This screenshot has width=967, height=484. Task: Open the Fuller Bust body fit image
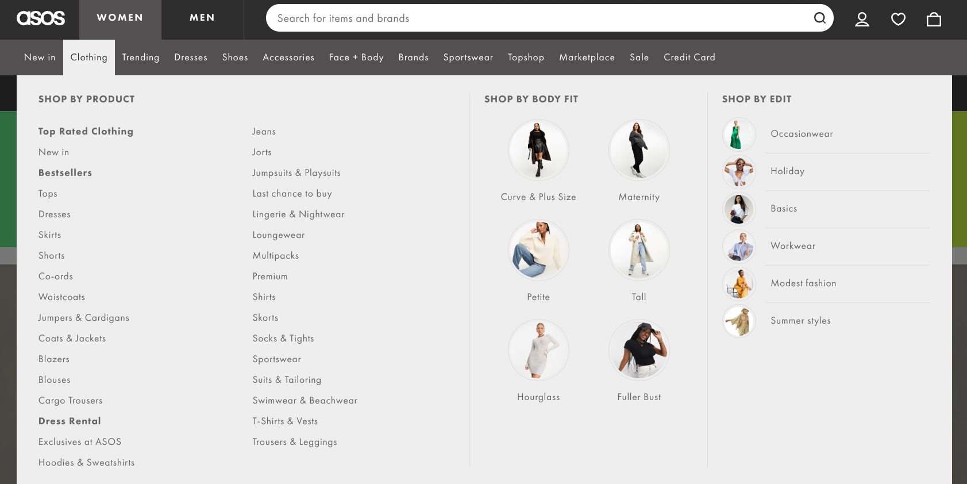pyautogui.click(x=639, y=350)
